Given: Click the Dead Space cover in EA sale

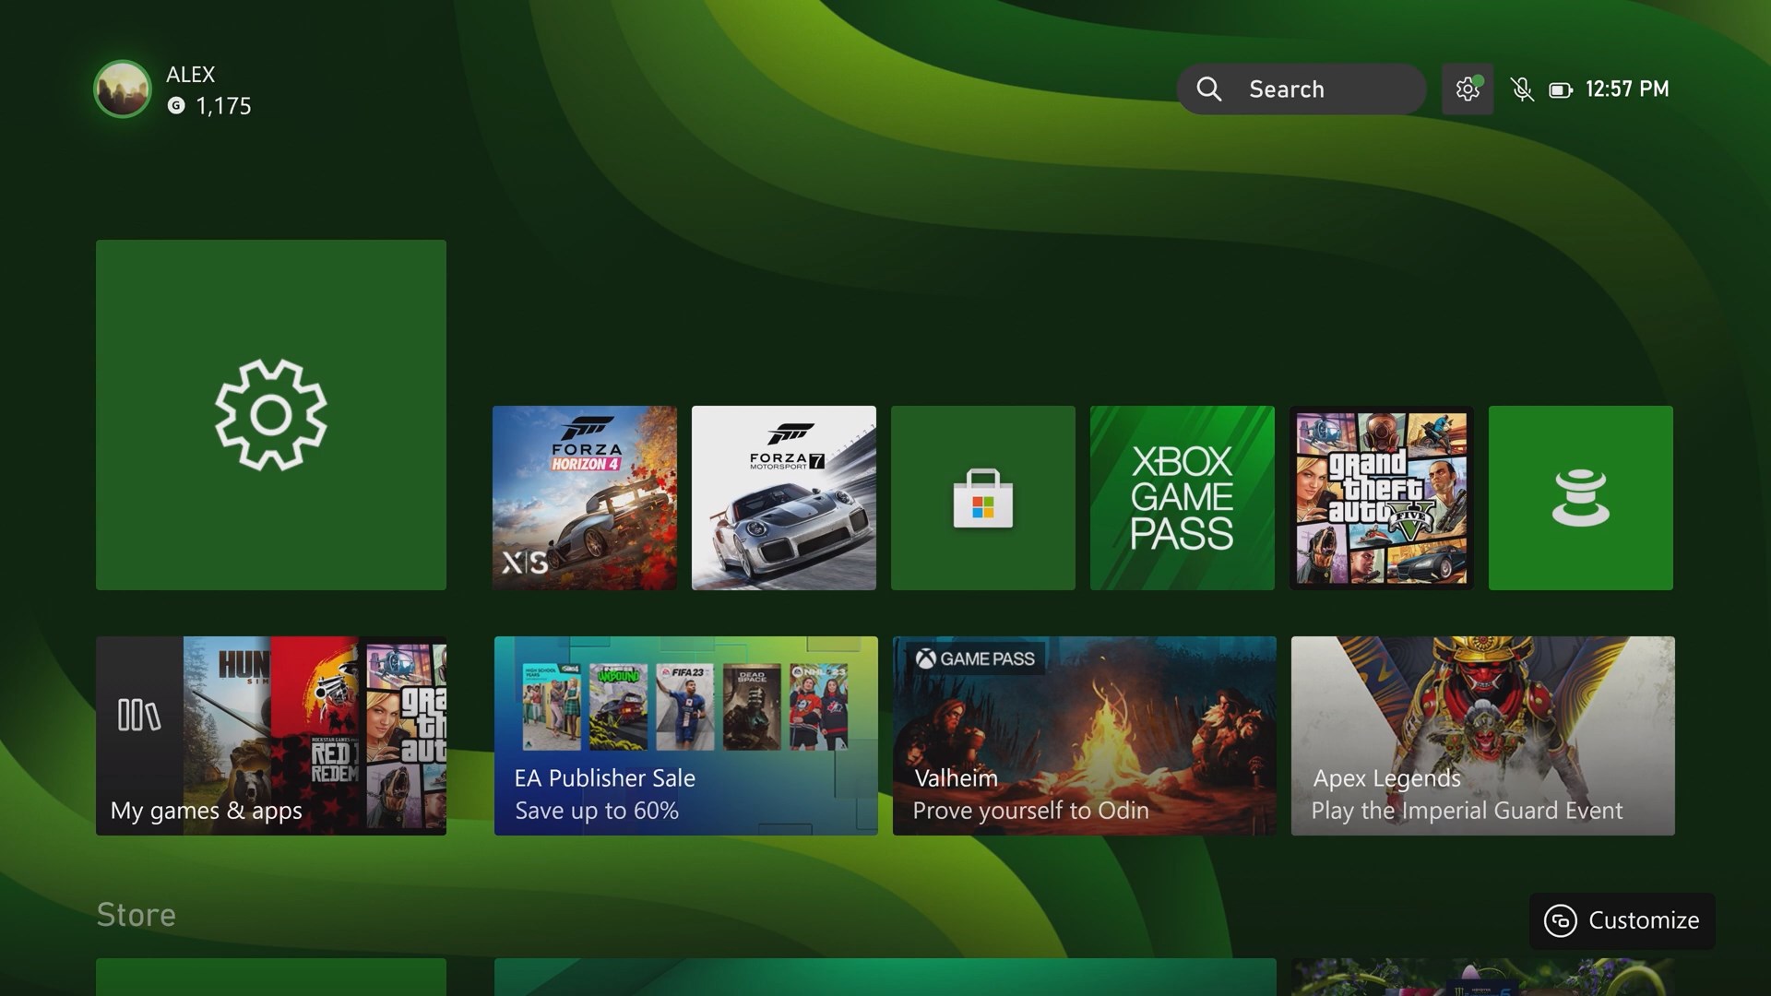Looking at the screenshot, I should [x=752, y=706].
